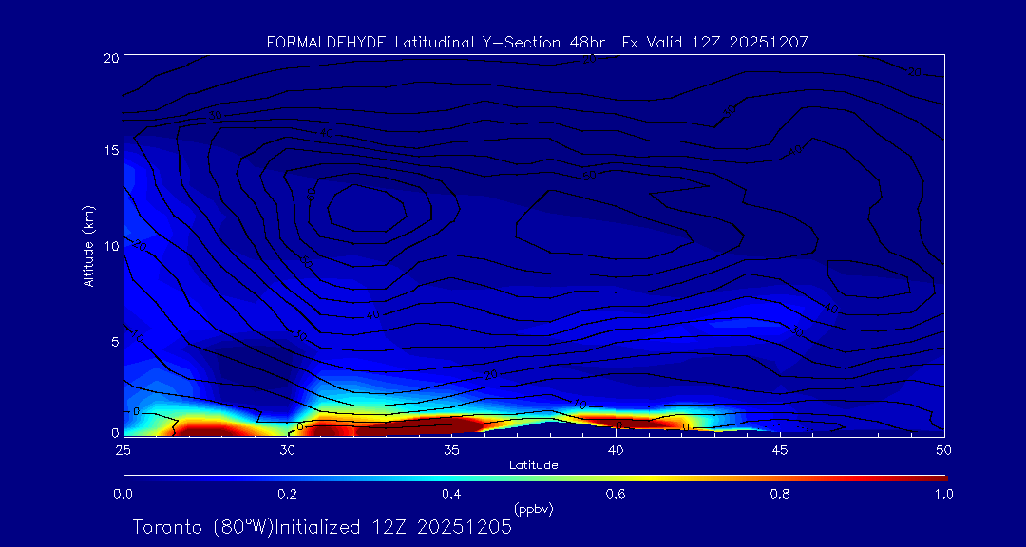Click altitude axis tick label 20
This screenshot has height=547, width=1026.
(110, 58)
